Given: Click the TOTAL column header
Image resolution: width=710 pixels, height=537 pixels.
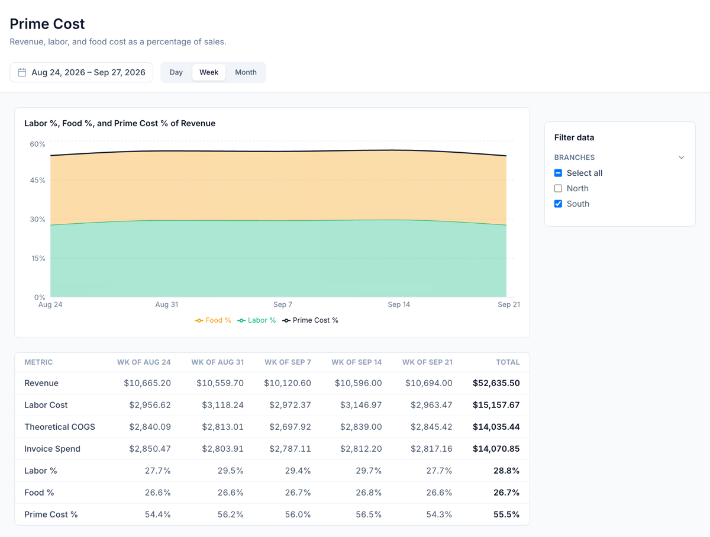Looking at the screenshot, I should click(x=508, y=362).
